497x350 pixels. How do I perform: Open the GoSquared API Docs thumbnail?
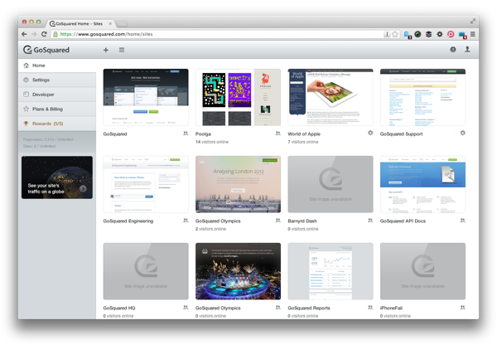tap(422, 184)
